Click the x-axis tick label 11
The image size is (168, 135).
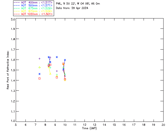click(75, 125)
